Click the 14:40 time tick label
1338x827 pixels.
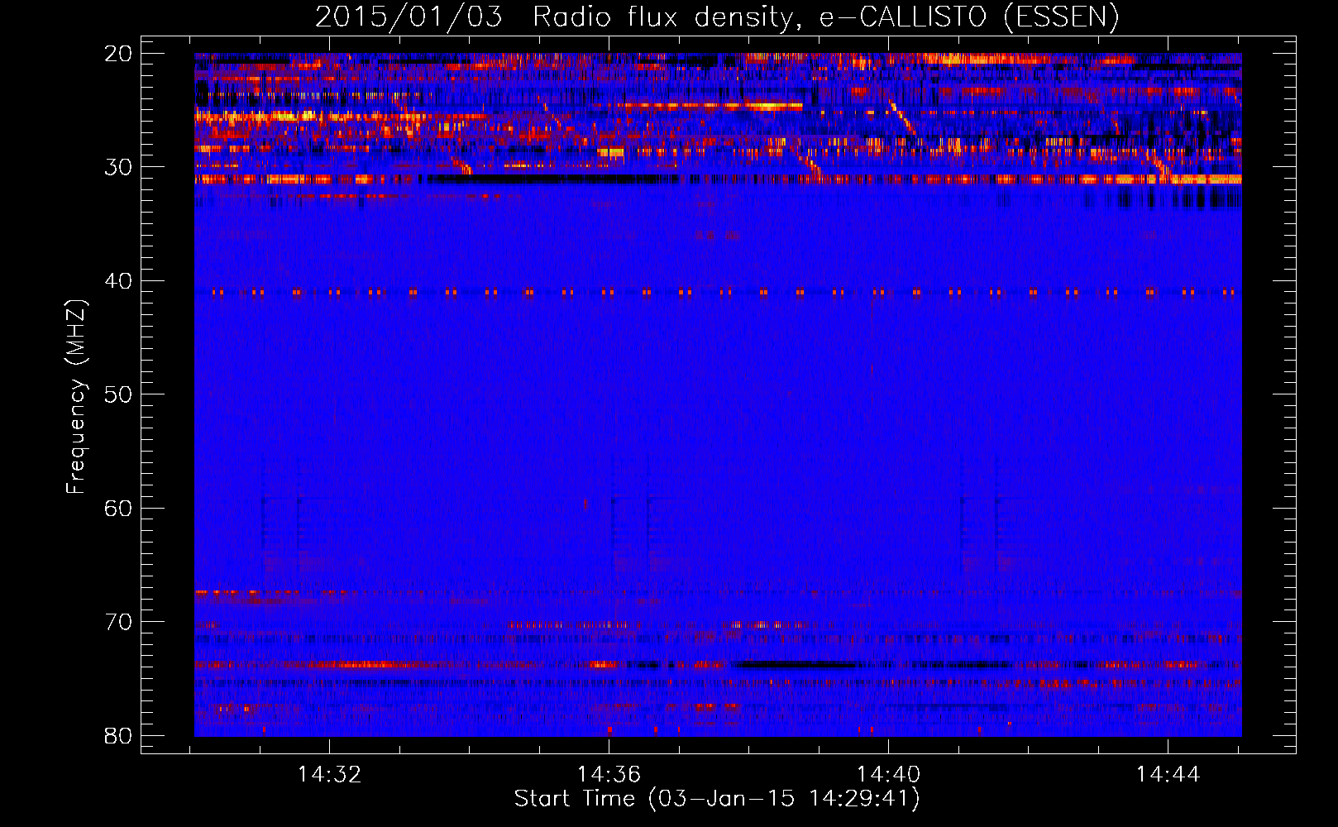click(x=888, y=775)
